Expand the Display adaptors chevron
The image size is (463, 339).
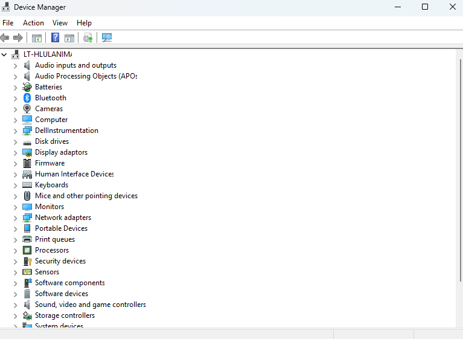pos(15,153)
